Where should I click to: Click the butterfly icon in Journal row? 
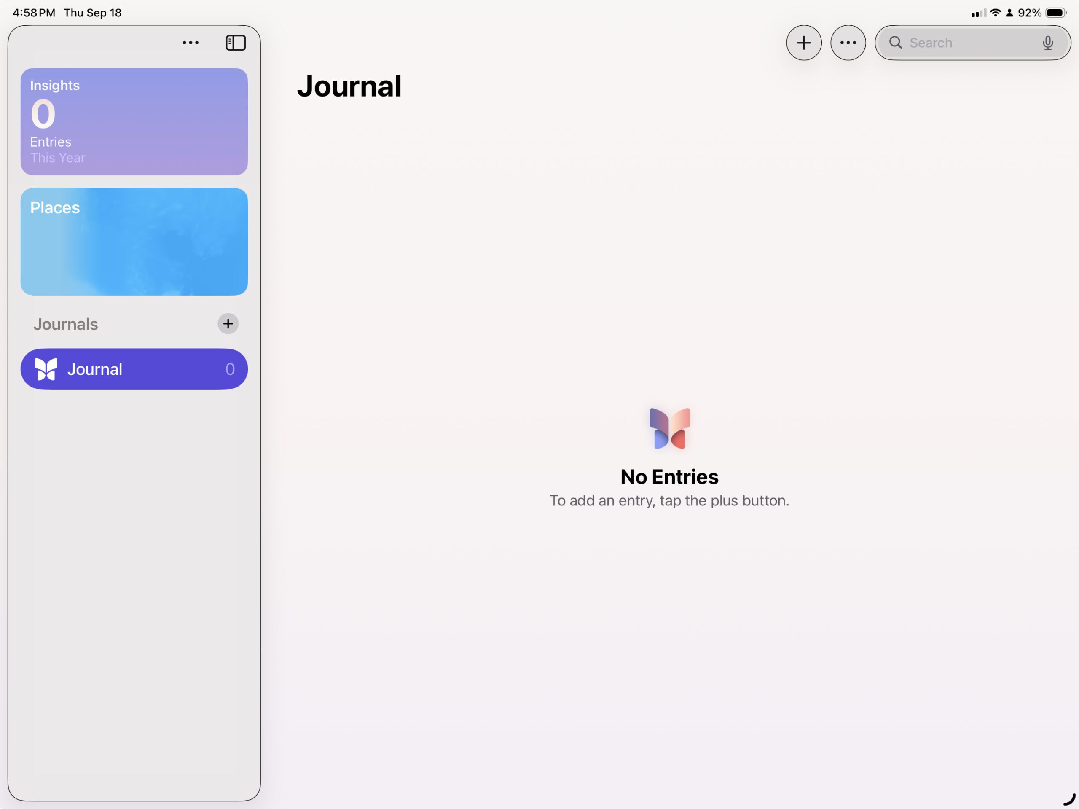click(46, 369)
